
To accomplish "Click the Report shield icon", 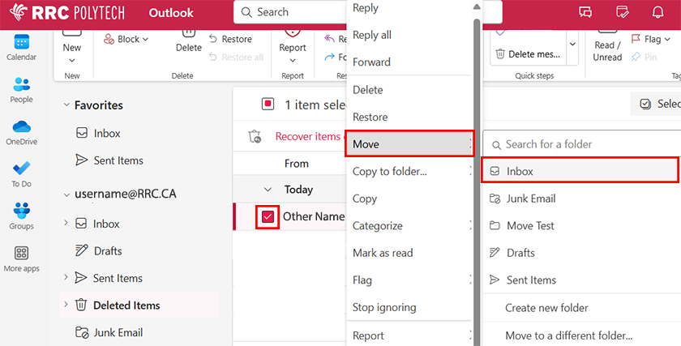I will (292, 31).
